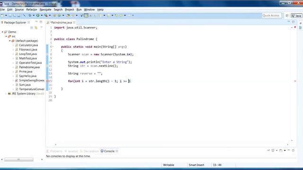
Task: Select LoopTest.java in the tree
Action: point(28,54)
